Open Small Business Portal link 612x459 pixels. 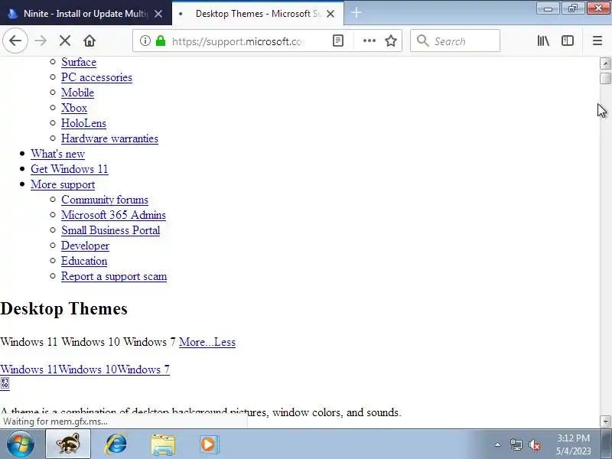[x=110, y=230]
